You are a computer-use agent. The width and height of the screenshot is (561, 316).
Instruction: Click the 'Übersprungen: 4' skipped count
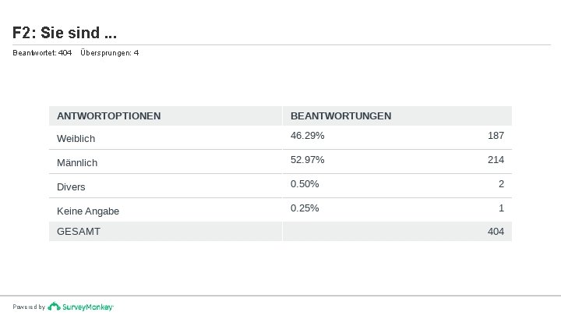(109, 53)
